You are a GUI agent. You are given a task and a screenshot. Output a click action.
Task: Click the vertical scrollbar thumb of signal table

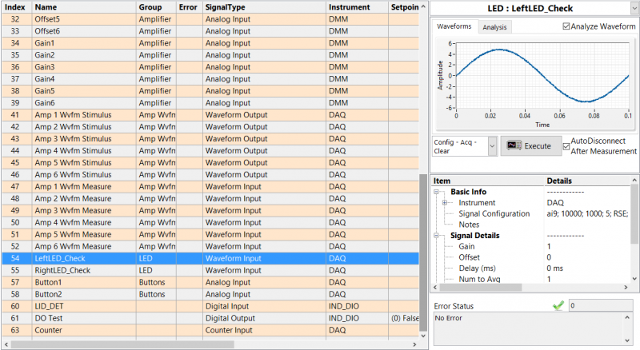(x=423, y=253)
